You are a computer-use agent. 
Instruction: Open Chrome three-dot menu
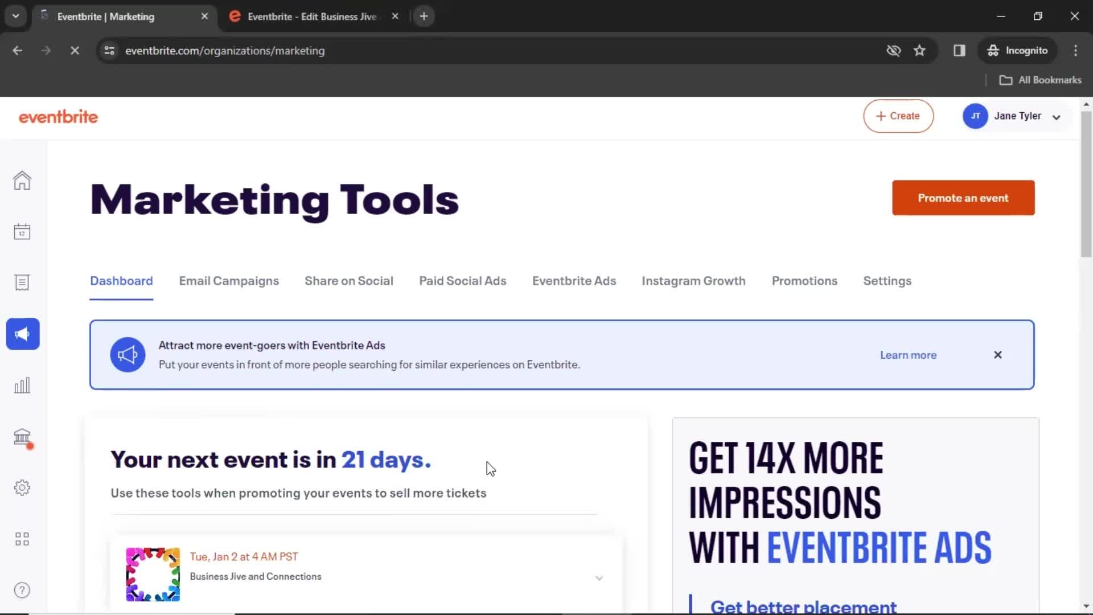[1075, 51]
